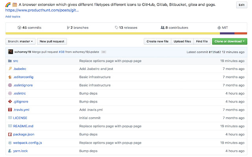Click the webpack.config.js file icon
Screen dimensions: 252x157
[10, 142]
